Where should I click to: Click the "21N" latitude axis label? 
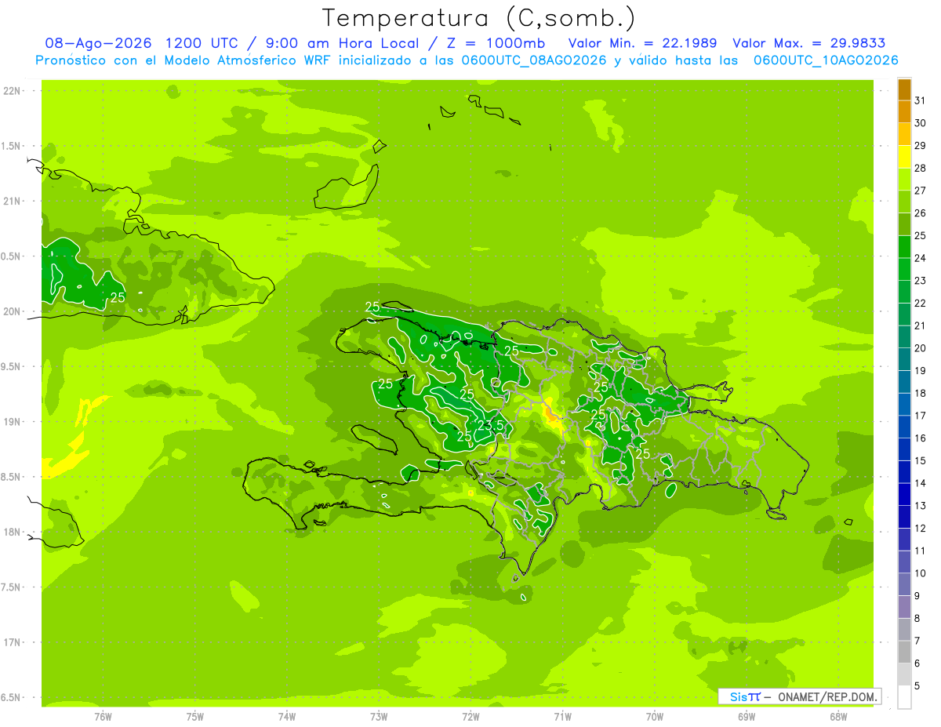point(11,202)
